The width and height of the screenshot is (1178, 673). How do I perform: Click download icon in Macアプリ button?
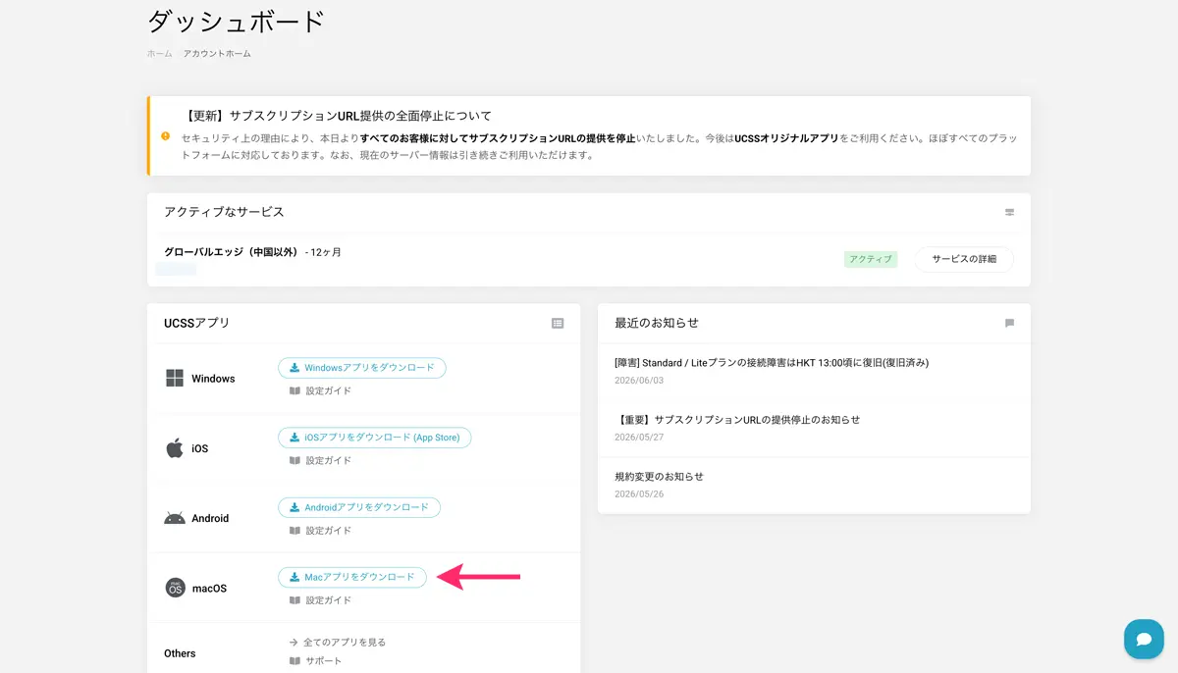(x=294, y=577)
